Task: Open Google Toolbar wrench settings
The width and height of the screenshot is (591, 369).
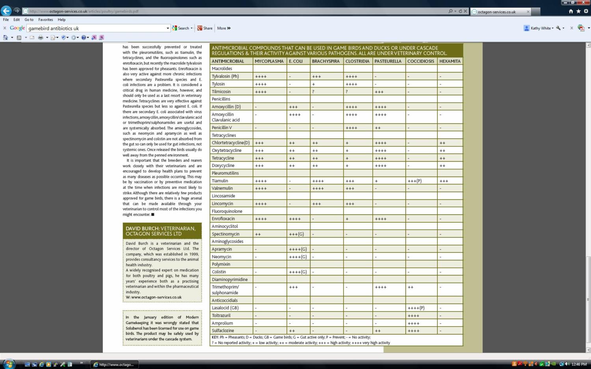Action: (x=558, y=28)
